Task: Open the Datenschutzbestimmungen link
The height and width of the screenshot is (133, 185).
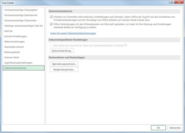Action: point(73,33)
